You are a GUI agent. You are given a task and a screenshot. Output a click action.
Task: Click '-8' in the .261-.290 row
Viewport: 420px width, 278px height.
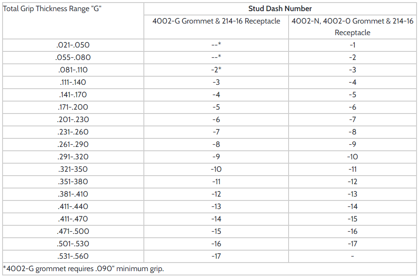coord(216,144)
